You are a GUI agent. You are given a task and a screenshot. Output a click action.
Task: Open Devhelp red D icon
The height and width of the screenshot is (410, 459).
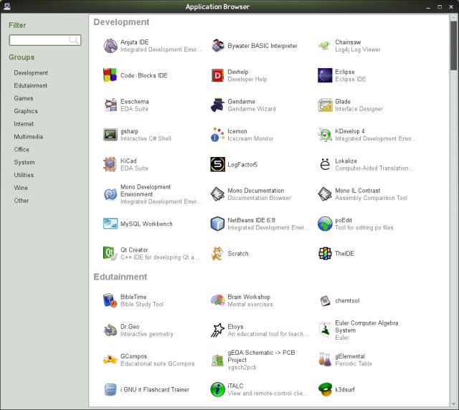coord(217,75)
